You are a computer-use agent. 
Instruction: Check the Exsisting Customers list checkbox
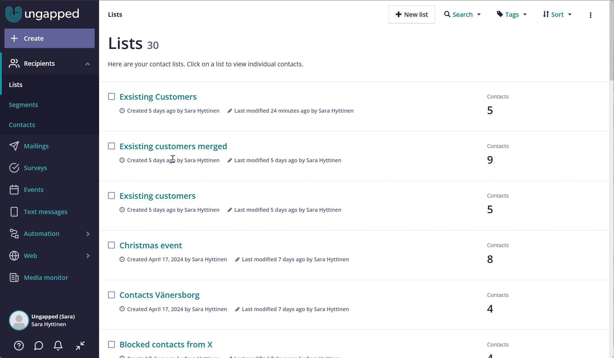click(111, 96)
